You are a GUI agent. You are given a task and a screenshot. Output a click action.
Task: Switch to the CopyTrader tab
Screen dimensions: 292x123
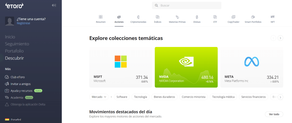point(233,19)
